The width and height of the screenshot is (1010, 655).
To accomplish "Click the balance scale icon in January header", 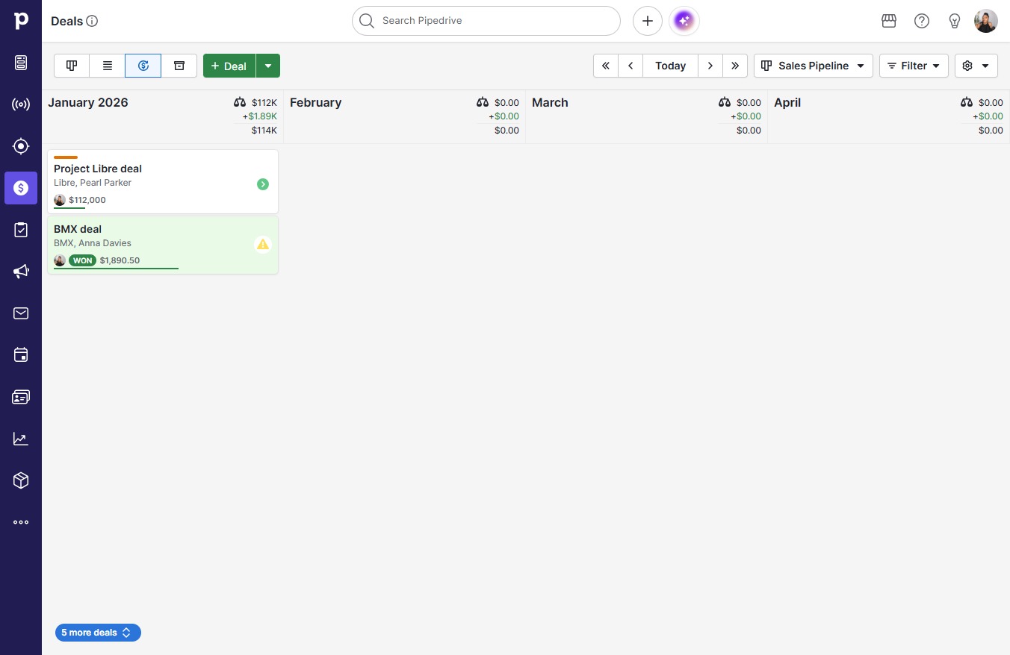I will point(240,102).
